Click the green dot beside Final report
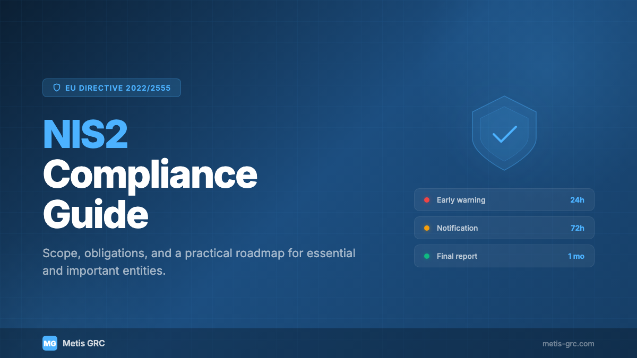637x358 pixels. click(x=426, y=256)
